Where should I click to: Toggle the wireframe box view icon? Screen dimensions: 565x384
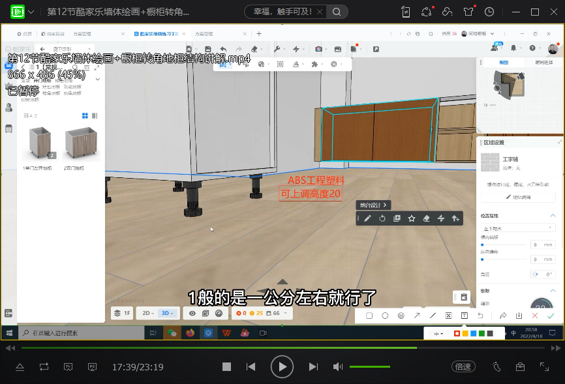point(206,313)
